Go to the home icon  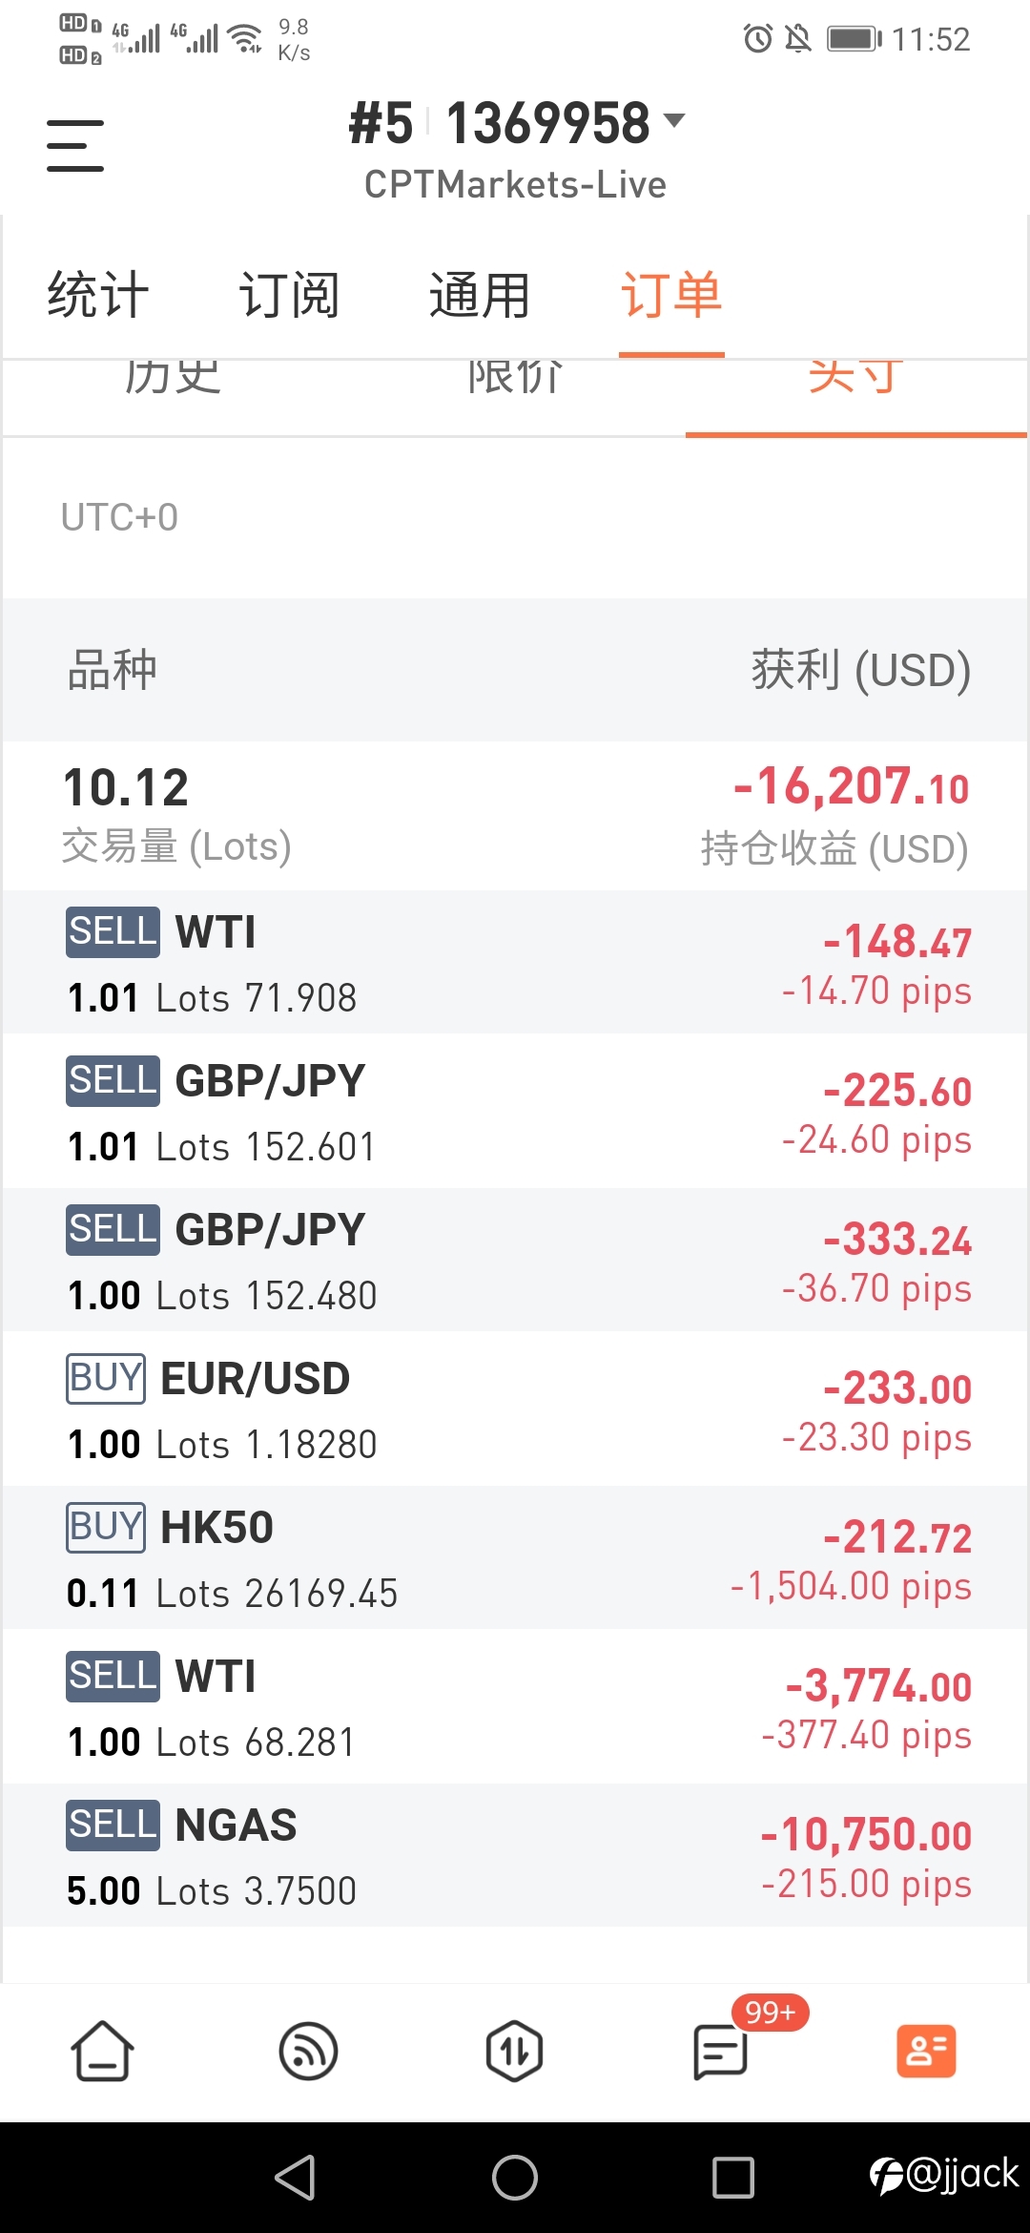[102, 2051]
